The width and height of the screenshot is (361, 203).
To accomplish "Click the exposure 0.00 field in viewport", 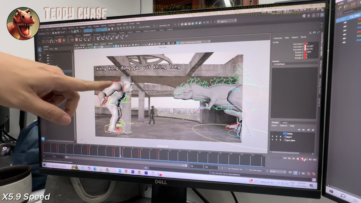I will pos(163,44).
